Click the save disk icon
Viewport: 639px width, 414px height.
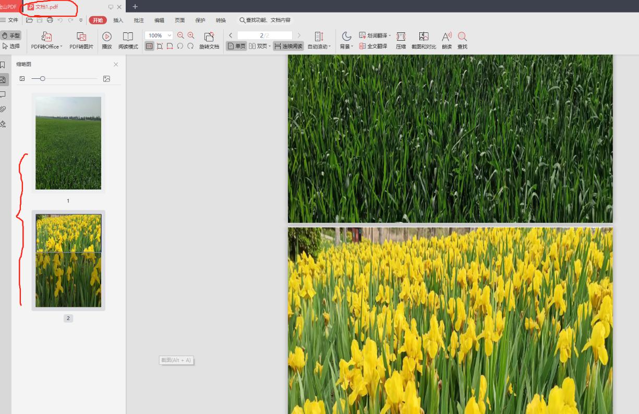pos(40,20)
